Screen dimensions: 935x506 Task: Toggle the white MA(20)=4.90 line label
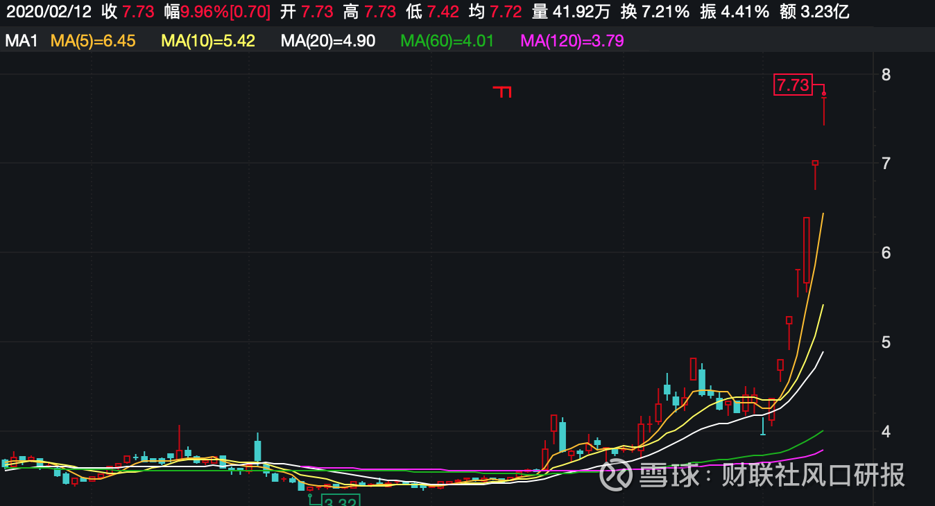click(x=327, y=41)
